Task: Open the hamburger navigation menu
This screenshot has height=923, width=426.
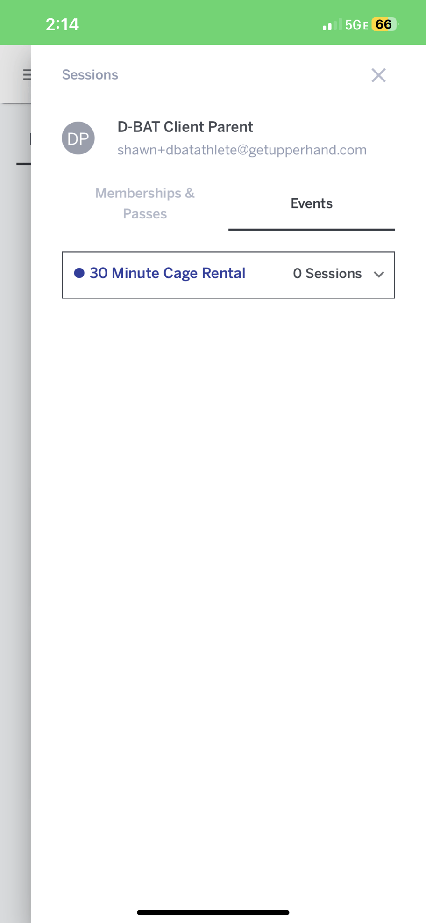Action: [x=27, y=75]
